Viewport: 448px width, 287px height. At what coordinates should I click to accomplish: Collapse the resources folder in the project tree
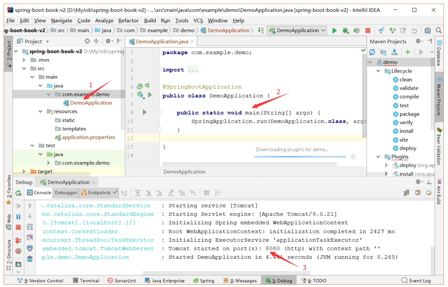40,111
